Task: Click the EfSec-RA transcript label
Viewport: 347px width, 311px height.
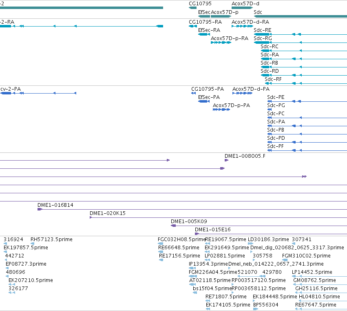Action: coord(209,30)
